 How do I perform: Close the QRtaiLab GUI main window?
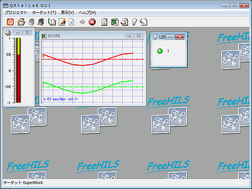tap(244, 6)
